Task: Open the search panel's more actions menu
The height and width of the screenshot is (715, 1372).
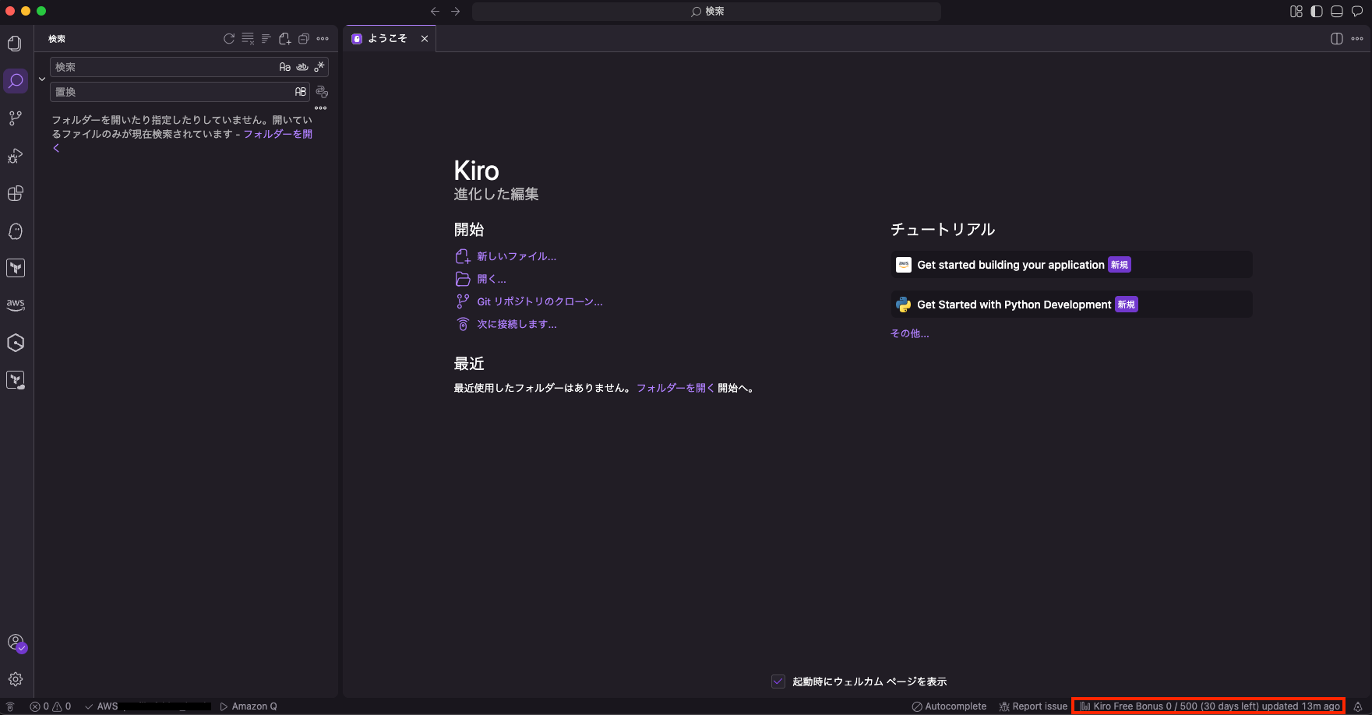Action: coord(323,38)
